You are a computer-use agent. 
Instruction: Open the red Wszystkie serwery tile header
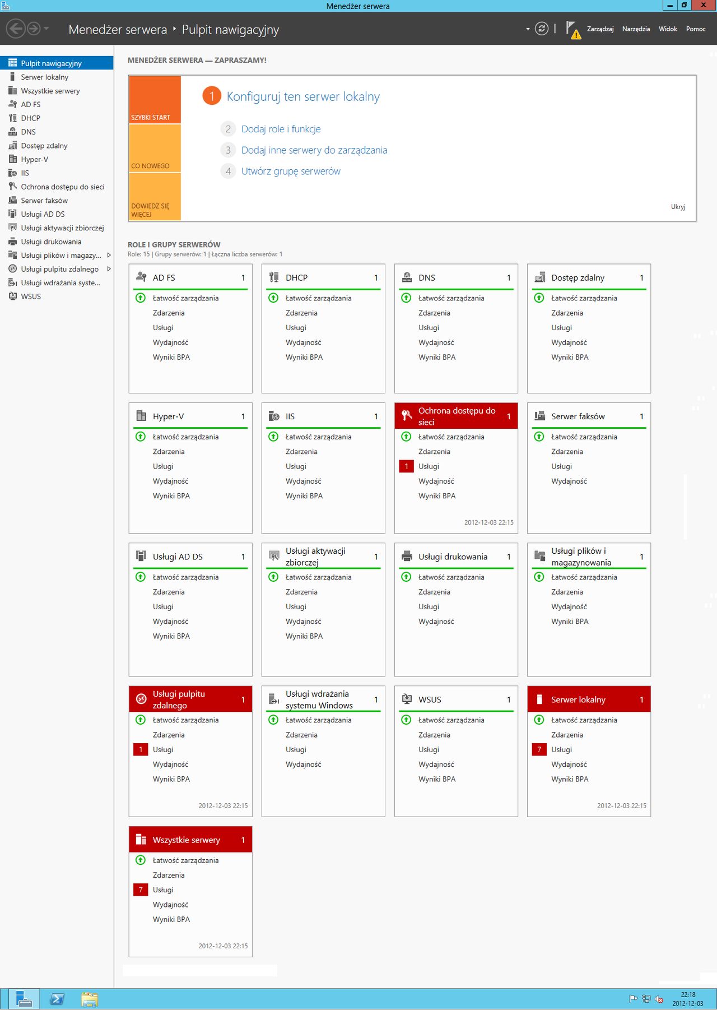point(190,840)
